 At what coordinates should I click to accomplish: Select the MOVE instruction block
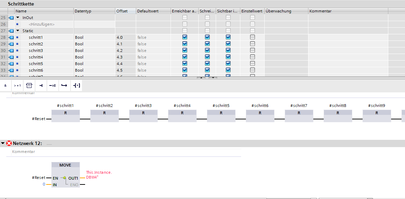click(65, 165)
